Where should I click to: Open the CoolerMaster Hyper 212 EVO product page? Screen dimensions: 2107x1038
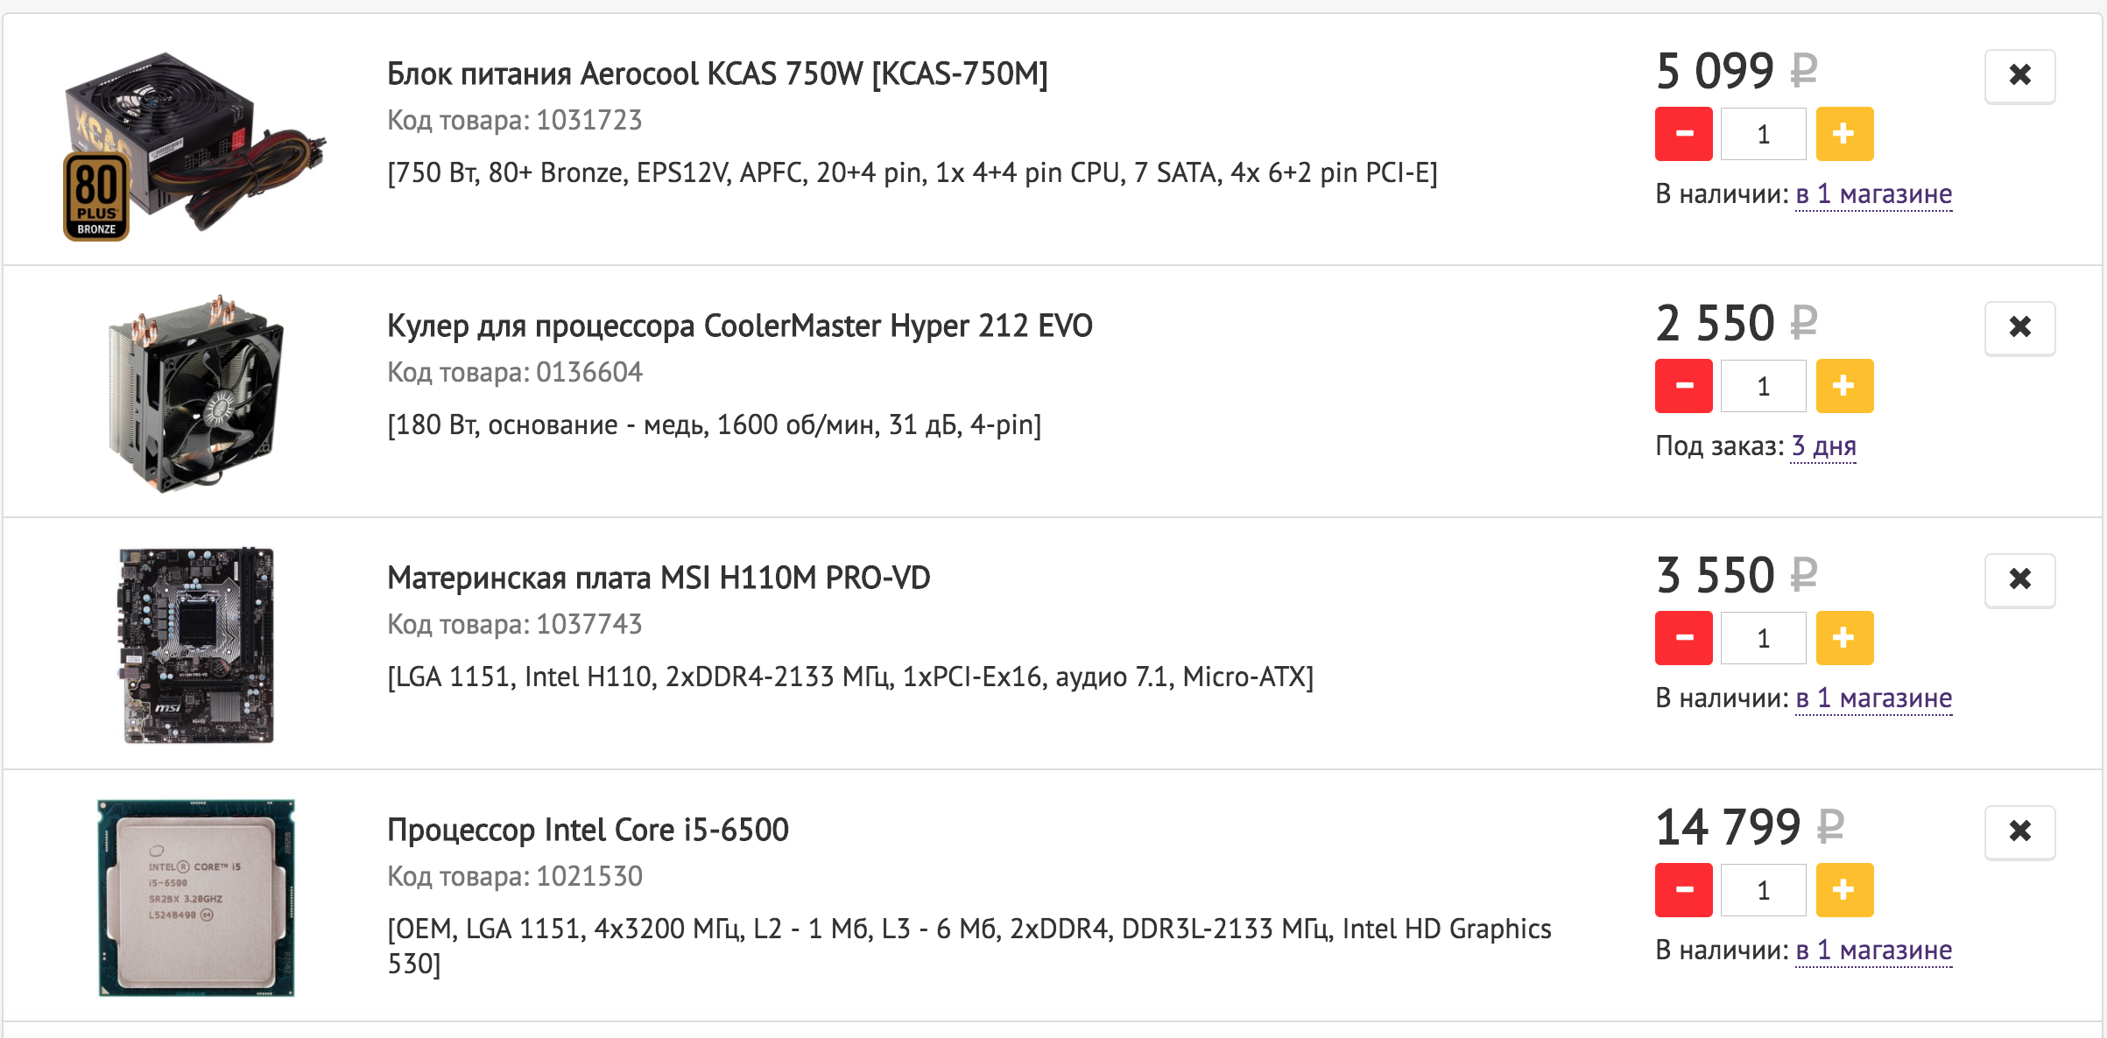point(739,326)
